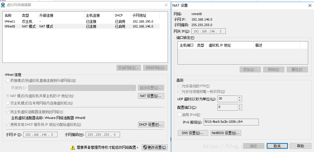Decrease UDP timeout with down stepper arrow

(240, 100)
